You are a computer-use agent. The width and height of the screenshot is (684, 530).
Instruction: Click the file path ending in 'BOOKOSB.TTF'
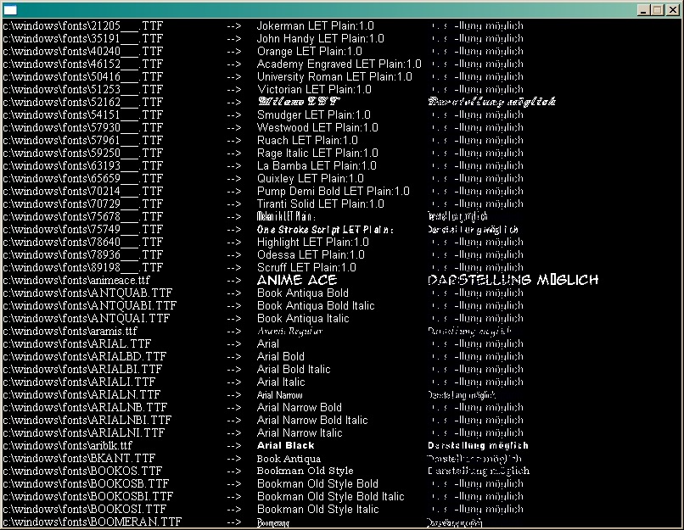(x=86, y=484)
